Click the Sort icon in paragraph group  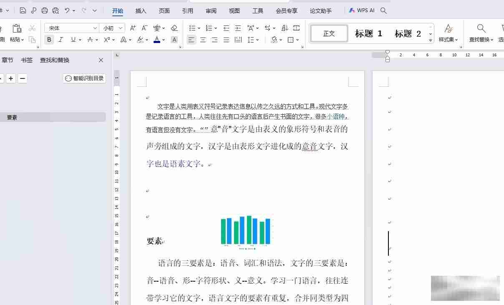tap(285, 28)
